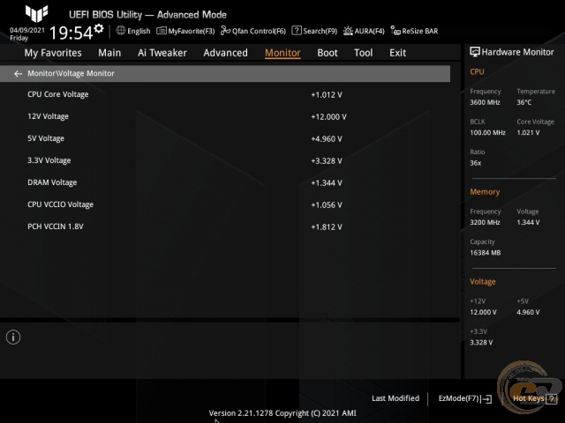Click the info circle icon
565x423 pixels.
click(13, 337)
